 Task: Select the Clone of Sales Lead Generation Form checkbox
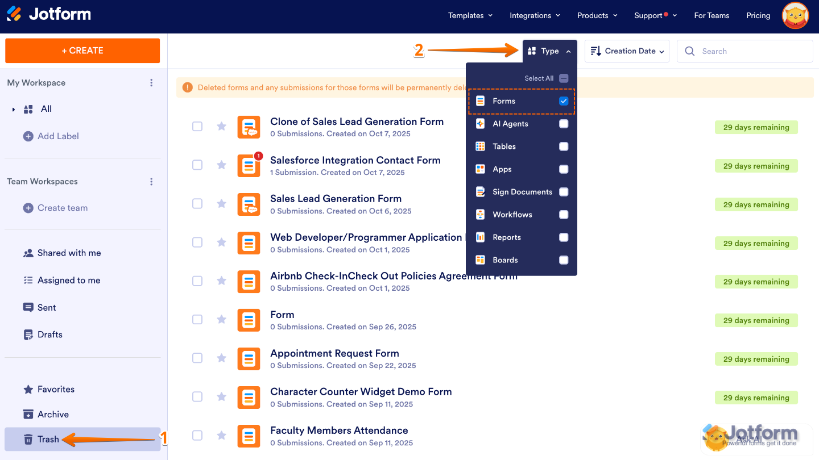197,126
